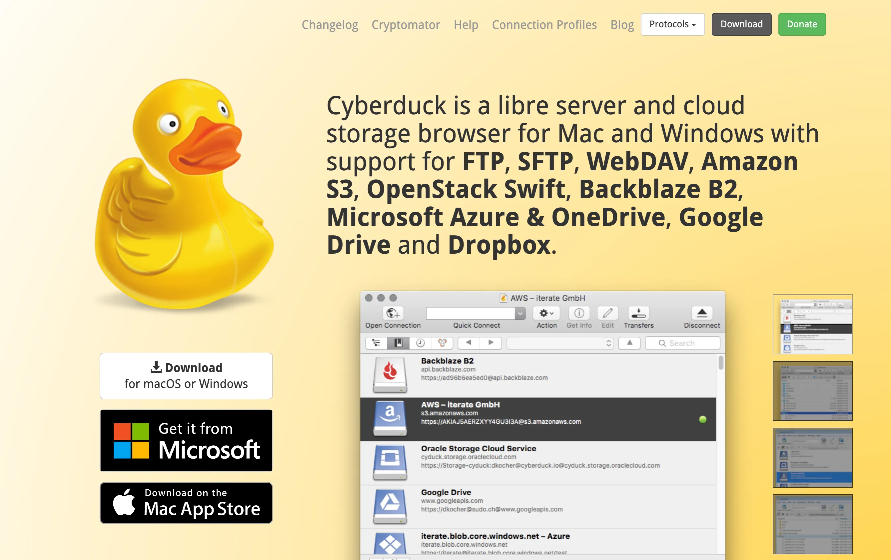Click the download arrow icon on Download button

[156, 366]
